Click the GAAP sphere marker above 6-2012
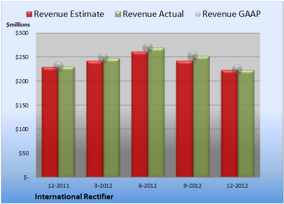This screenshot has height=204, width=284. (148, 48)
